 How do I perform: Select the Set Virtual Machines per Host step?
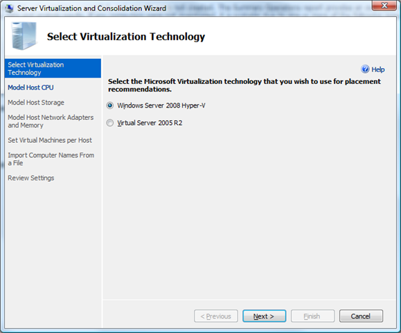pos(50,140)
